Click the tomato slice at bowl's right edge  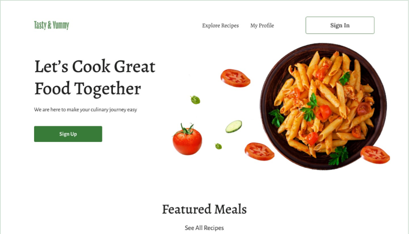(375, 154)
